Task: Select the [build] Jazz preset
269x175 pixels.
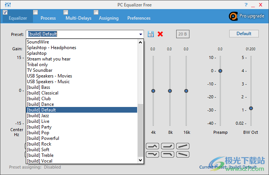Action: [82, 115]
